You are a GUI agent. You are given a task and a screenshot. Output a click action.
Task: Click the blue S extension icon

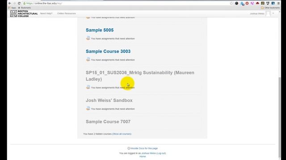click(273, 3)
